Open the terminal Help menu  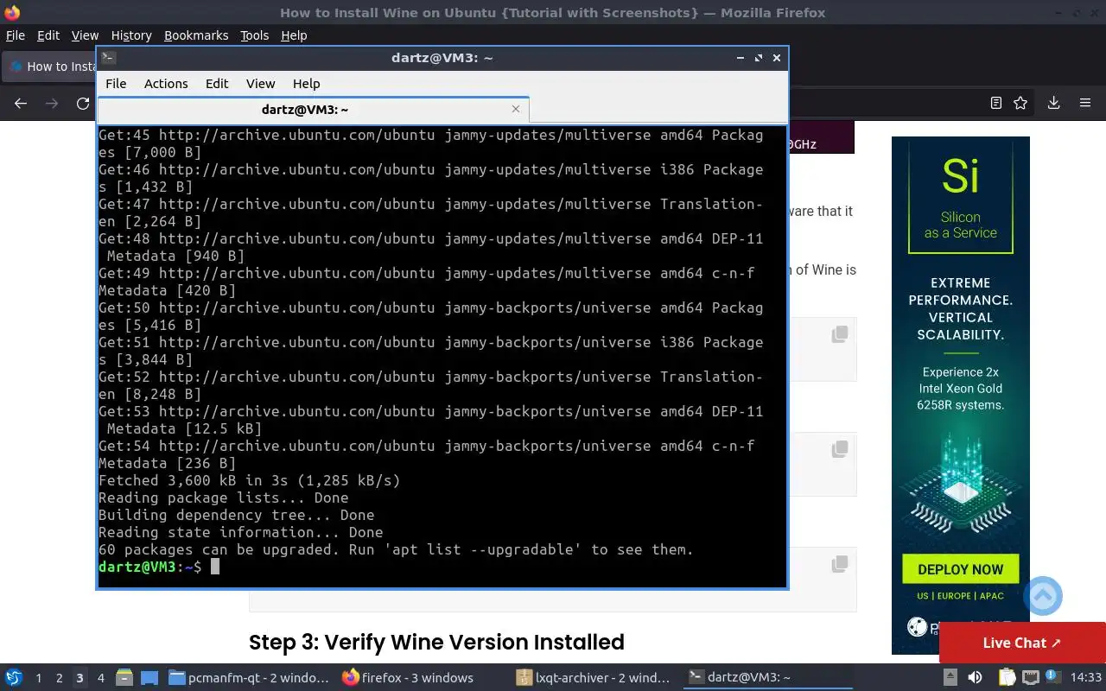coord(306,84)
